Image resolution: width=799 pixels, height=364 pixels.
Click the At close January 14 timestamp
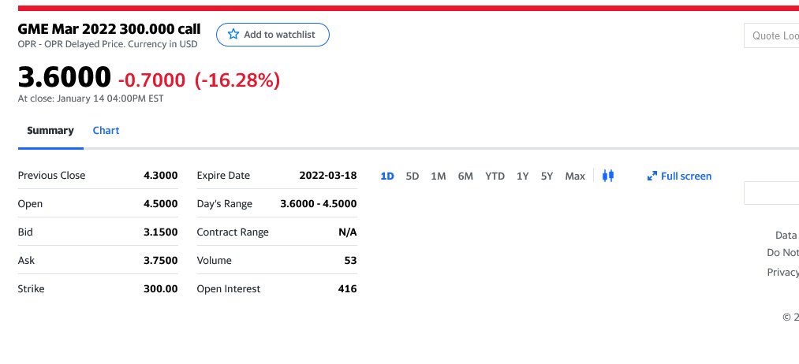(x=91, y=98)
